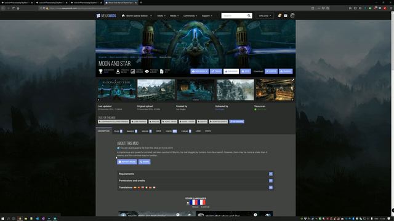Switch to the first browser tab
The height and width of the screenshot is (221, 394).
[x=17, y=2]
